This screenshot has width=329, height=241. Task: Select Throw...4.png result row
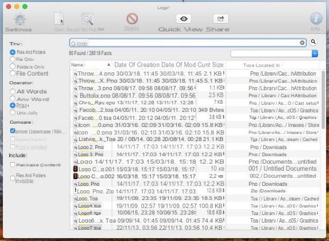click(195, 73)
